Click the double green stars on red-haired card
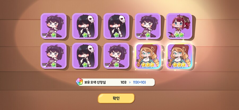The width and height of the screenshot is (239, 110). click(179, 35)
